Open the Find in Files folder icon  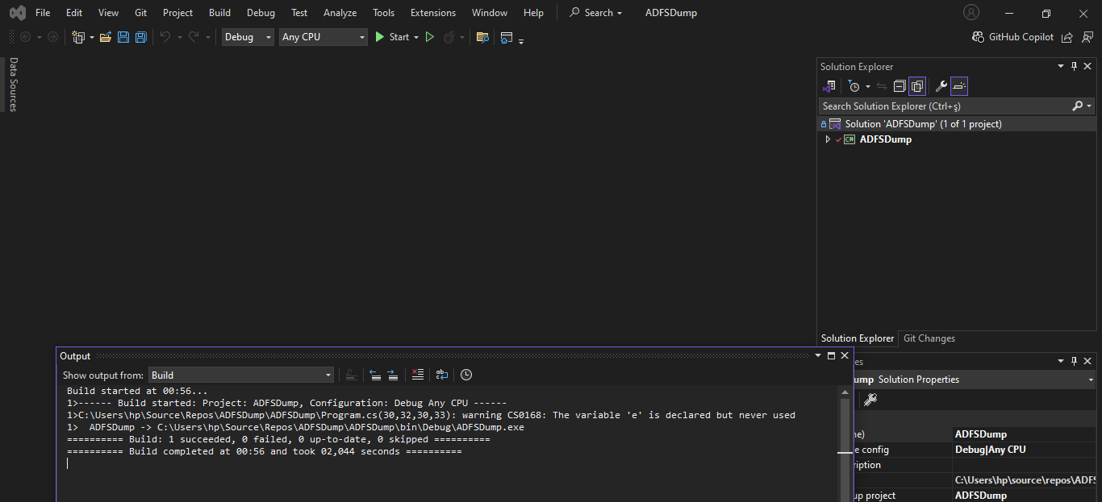click(x=482, y=37)
